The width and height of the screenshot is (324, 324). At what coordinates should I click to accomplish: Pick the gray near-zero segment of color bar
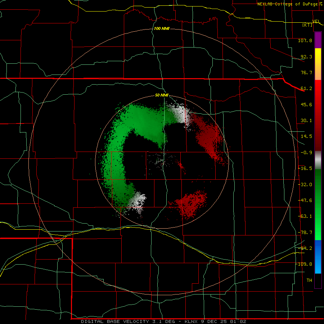tap(318, 160)
